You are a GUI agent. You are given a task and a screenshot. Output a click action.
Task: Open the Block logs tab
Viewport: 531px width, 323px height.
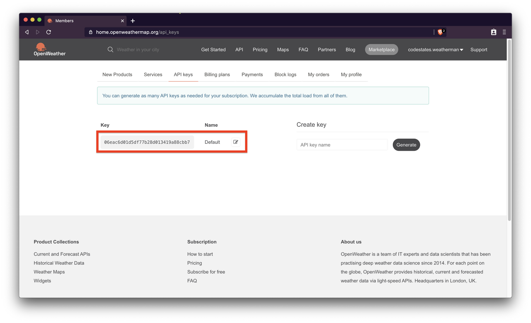285,75
